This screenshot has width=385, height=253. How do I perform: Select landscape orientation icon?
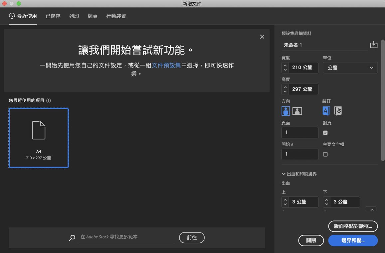[x=297, y=111]
